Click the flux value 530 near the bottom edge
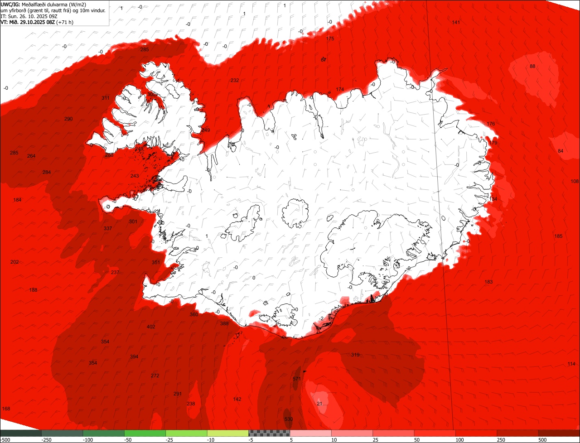Image resolution: width=580 pixels, height=443 pixels. coord(289,419)
